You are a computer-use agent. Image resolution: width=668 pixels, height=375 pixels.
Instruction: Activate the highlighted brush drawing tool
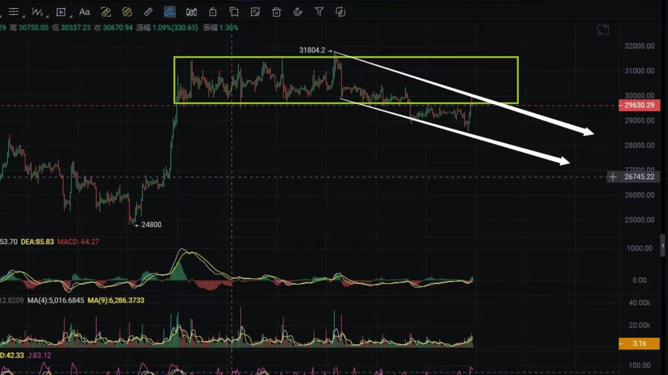170,11
